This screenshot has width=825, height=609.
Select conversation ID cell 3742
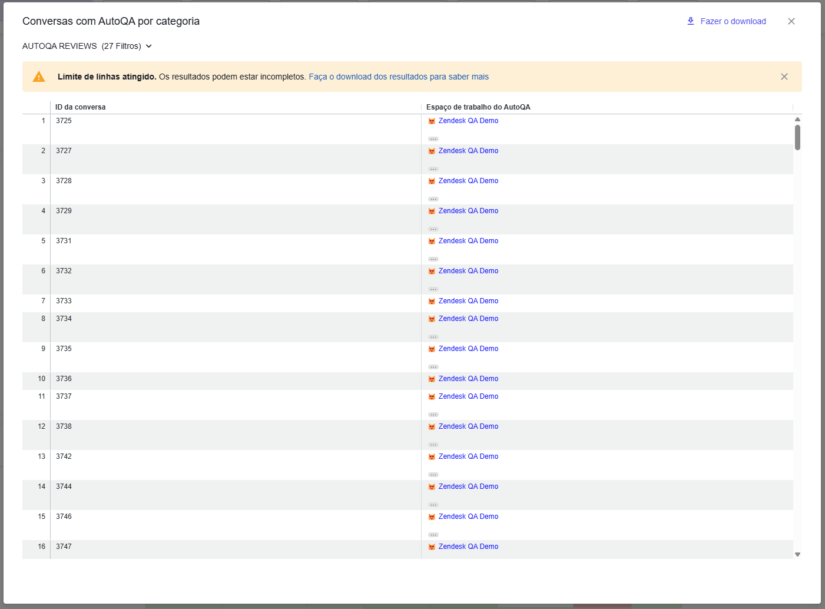point(236,465)
